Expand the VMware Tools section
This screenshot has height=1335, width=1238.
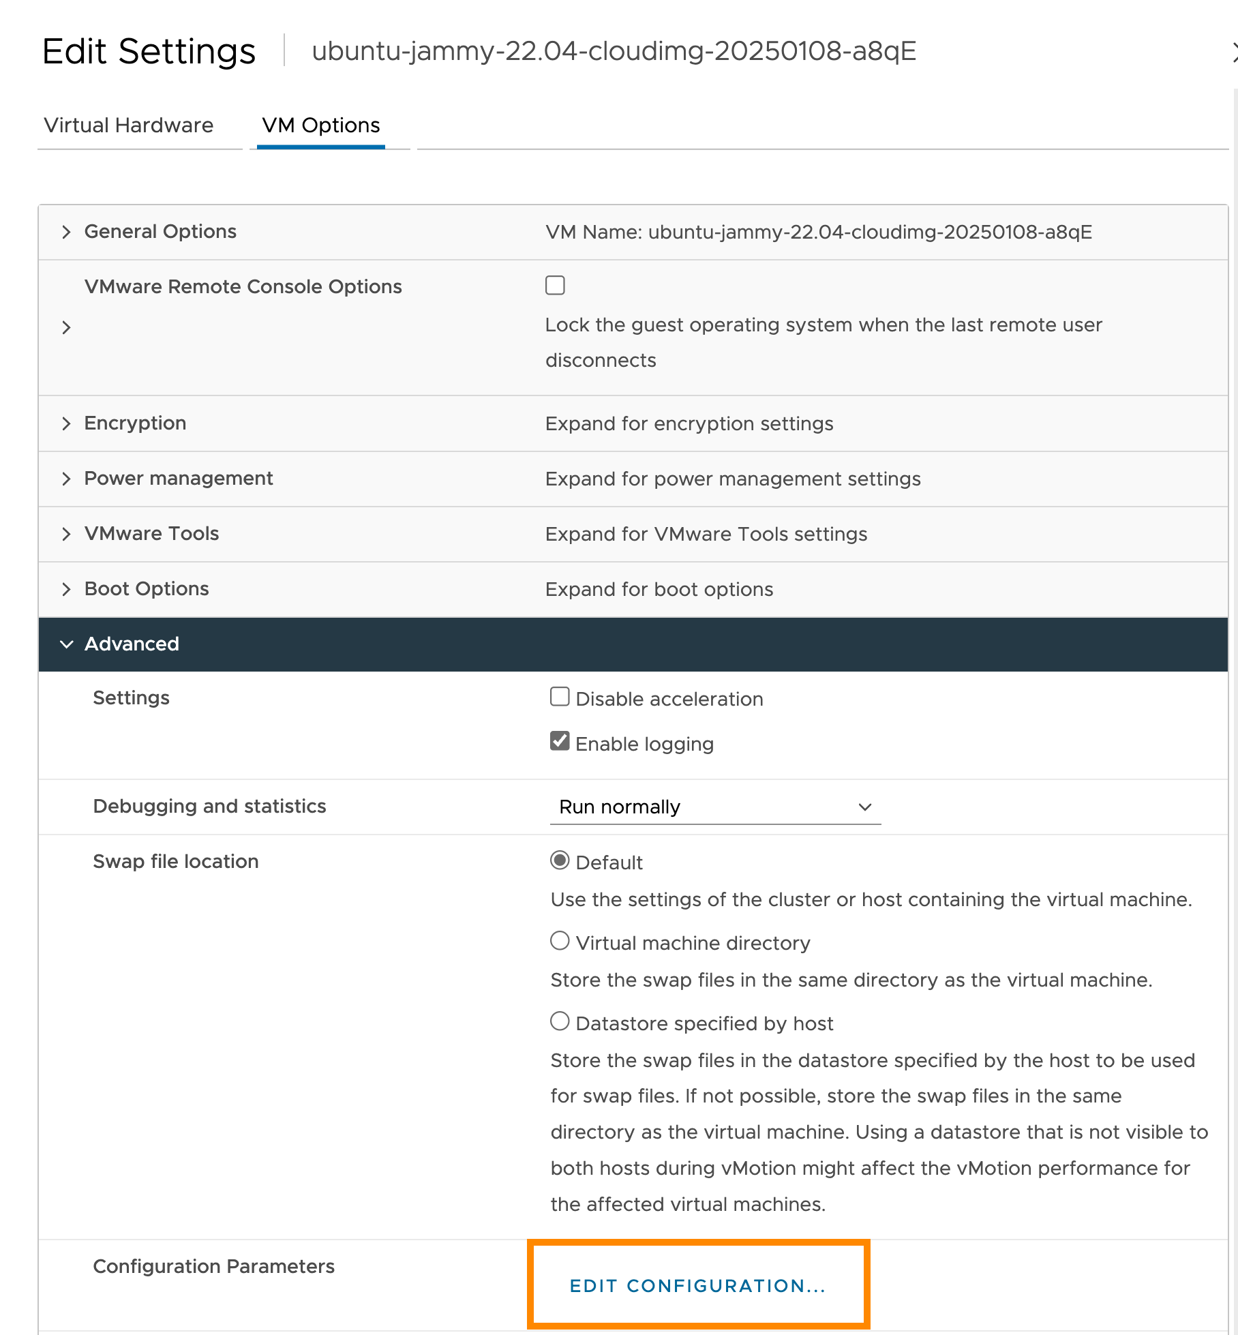point(67,534)
